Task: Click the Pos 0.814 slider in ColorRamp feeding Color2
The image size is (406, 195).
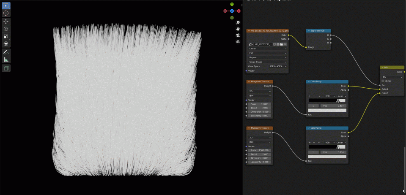Action: point(334,152)
